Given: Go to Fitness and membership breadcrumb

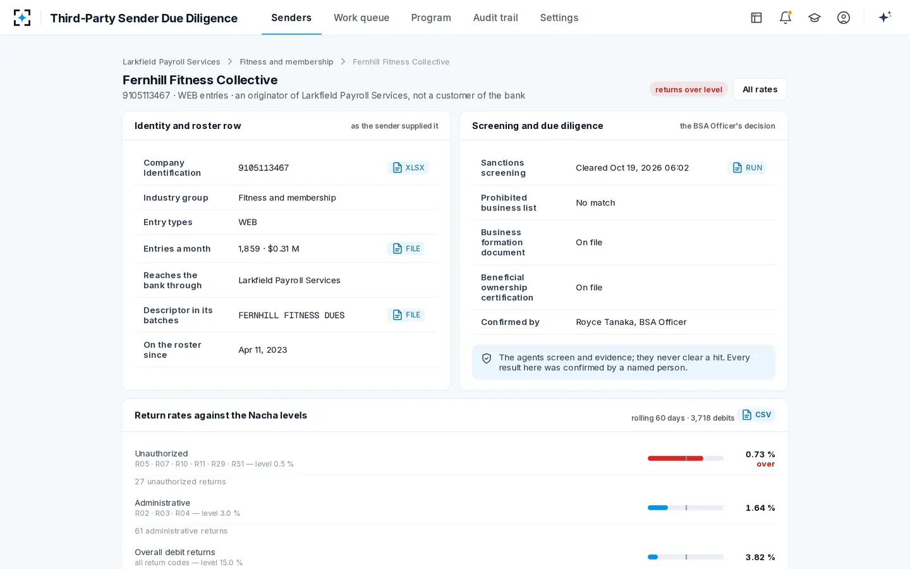Looking at the screenshot, I should (286, 62).
